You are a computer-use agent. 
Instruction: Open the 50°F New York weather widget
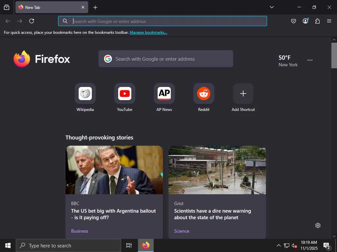point(288,61)
